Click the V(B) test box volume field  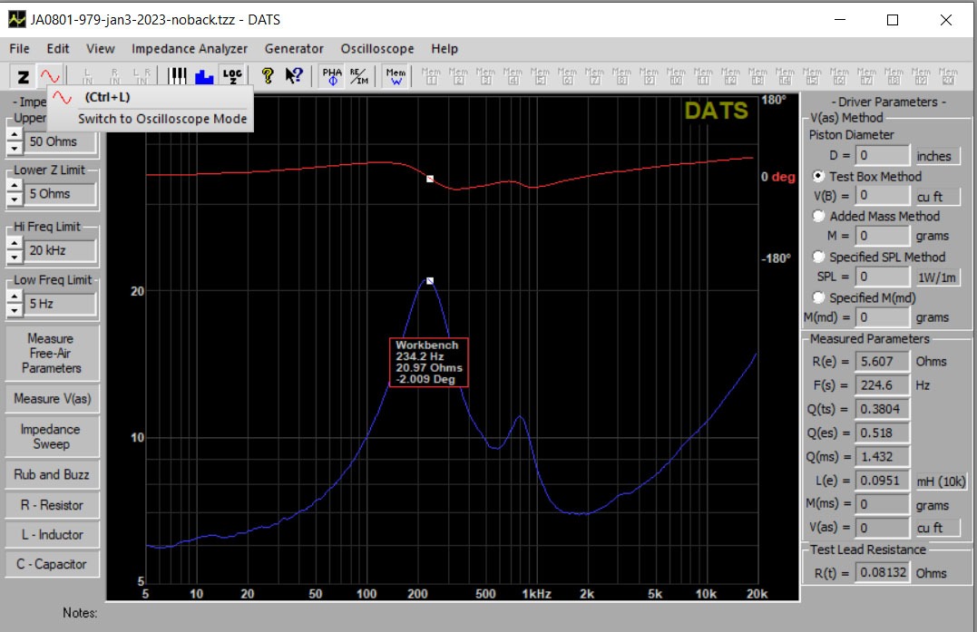coord(882,196)
